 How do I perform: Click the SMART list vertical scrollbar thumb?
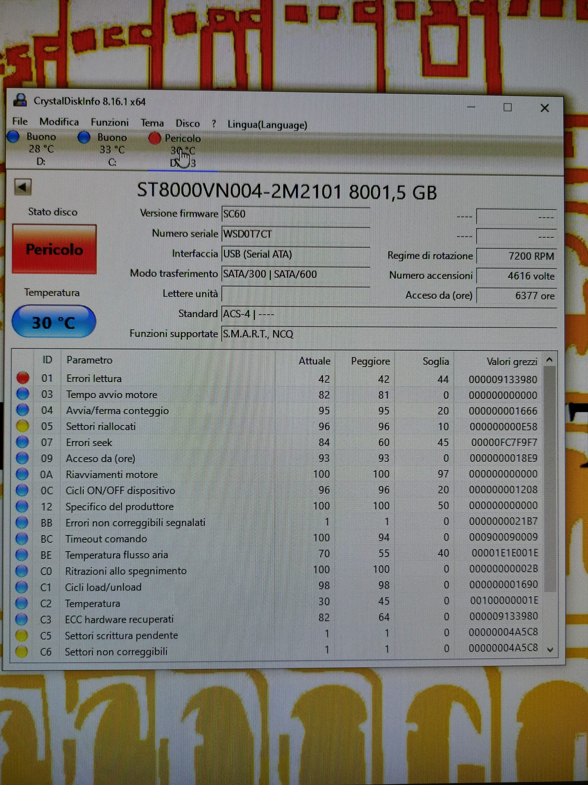click(x=550, y=479)
